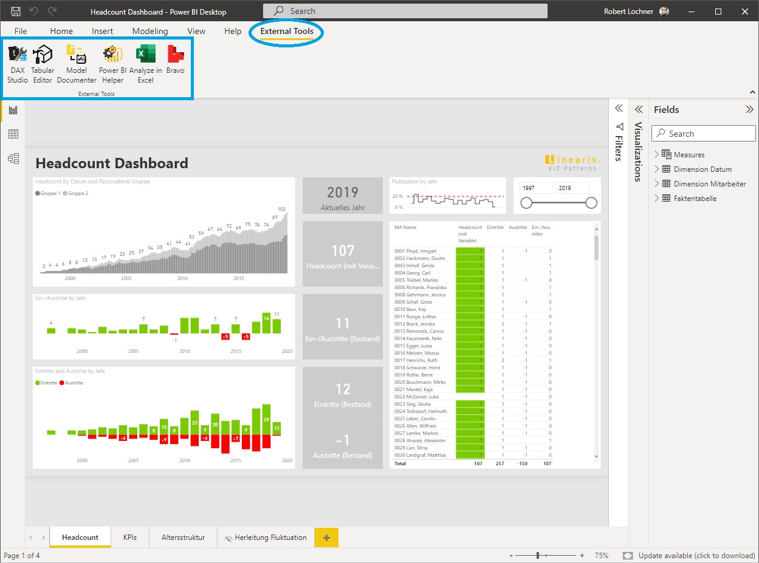Screen dimensions: 759x563
Task: Switch to the KPIs report page
Action: pos(129,537)
